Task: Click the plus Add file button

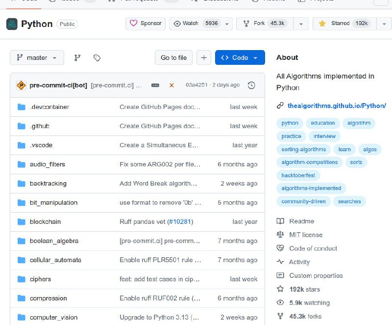Action: [204, 57]
